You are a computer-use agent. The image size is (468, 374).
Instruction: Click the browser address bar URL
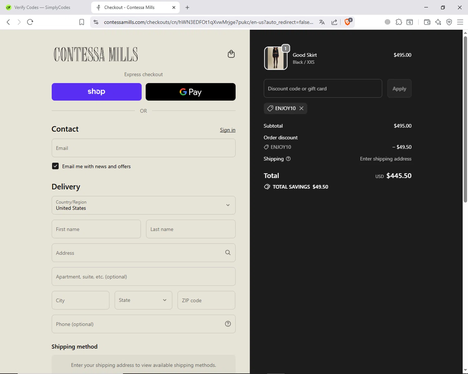208,22
